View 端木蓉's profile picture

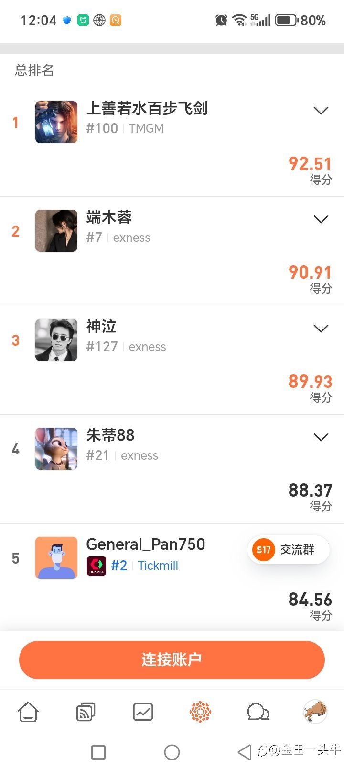(x=56, y=231)
